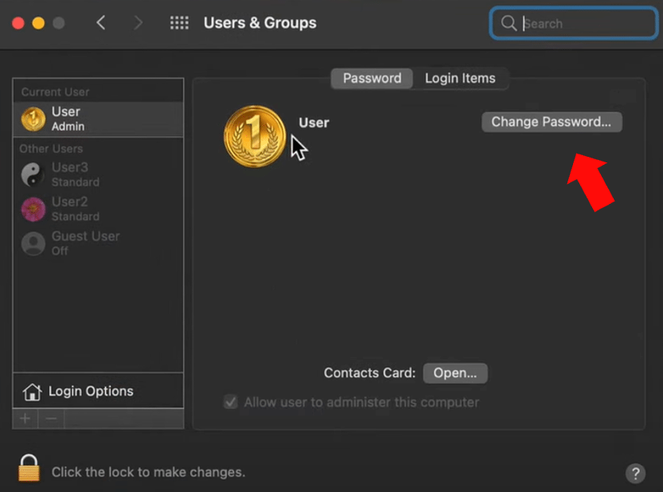Open Login Options
The height and width of the screenshot is (492, 663).
91,392
